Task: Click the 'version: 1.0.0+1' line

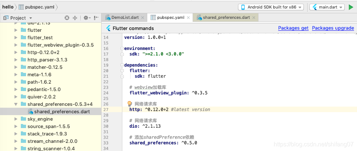Action: click(x=145, y=37)
